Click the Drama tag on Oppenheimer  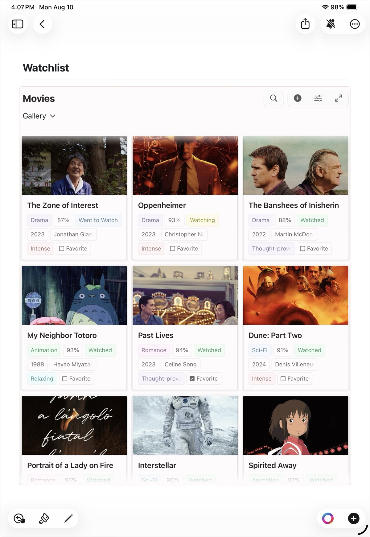(150, 220)
